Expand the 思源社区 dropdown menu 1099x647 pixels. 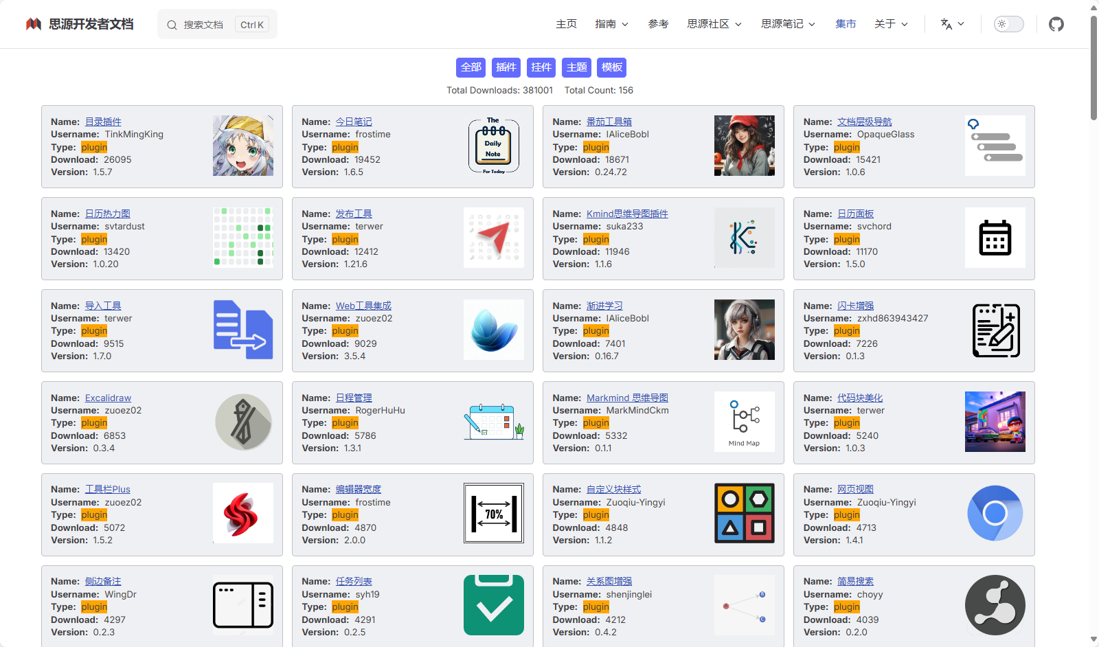tap(715, 24)
